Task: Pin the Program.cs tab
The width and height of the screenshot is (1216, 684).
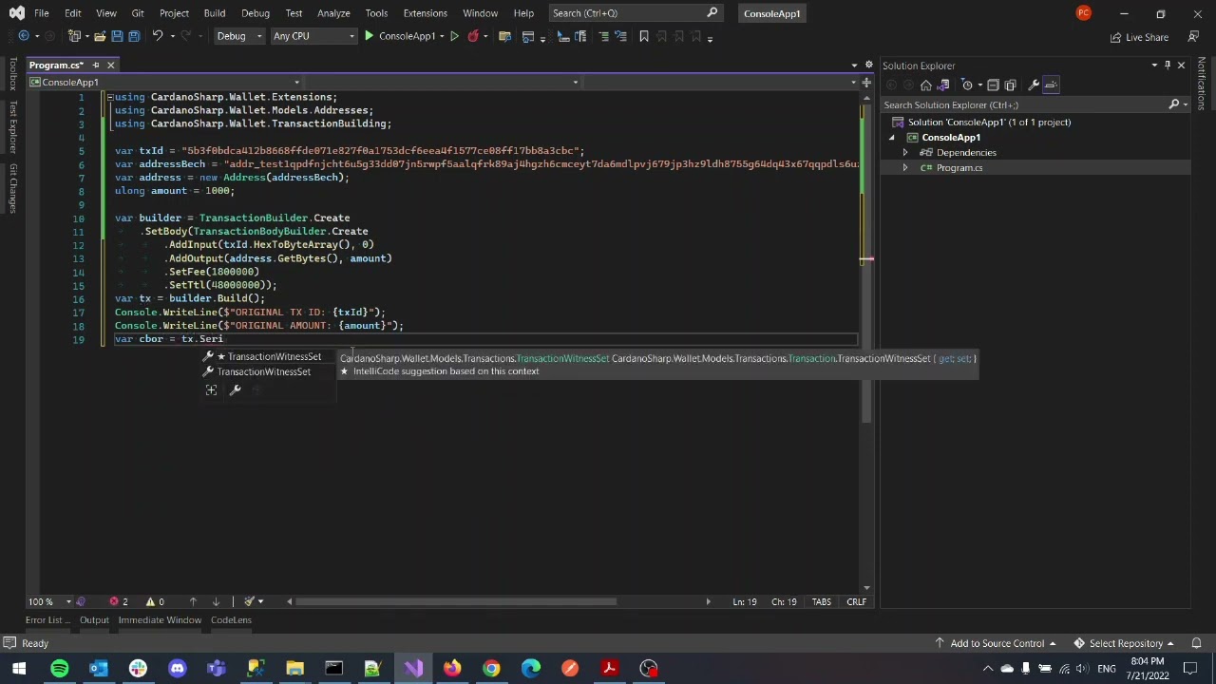Action: [x=95, y=65]
